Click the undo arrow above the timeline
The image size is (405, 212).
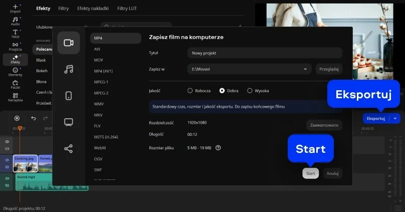tap(34, 118)
